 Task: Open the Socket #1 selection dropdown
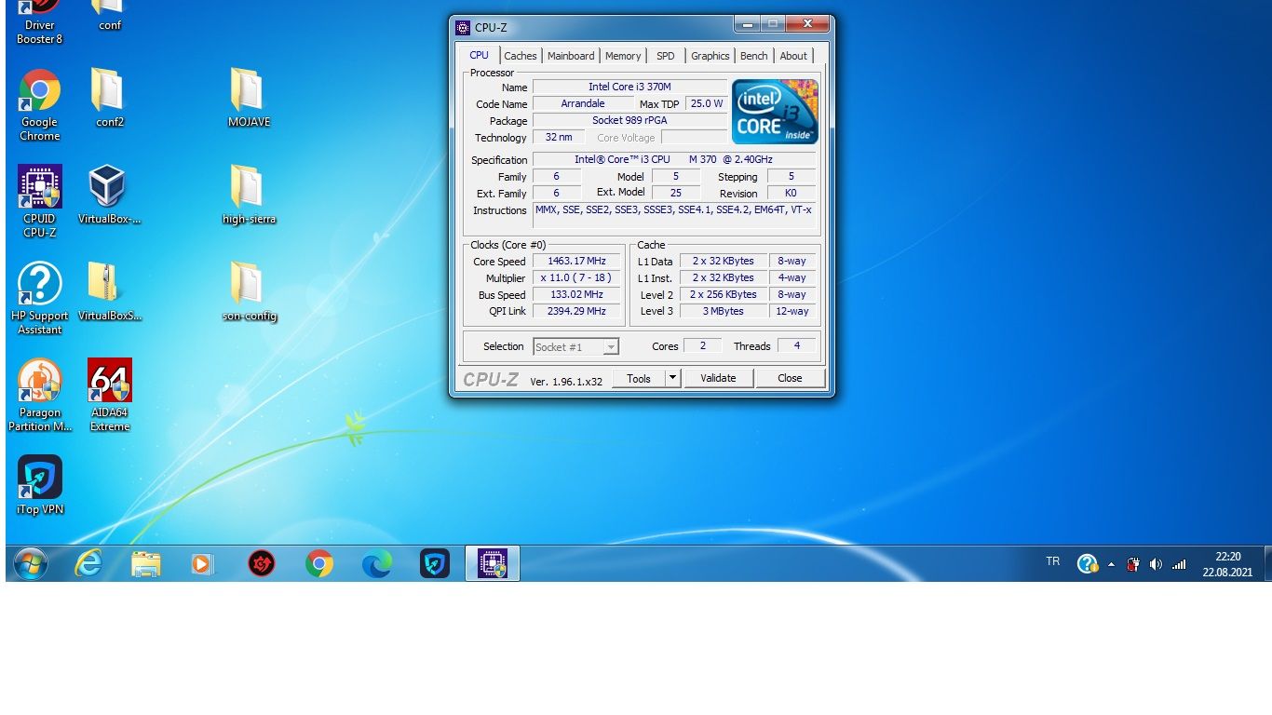[x=575, y=347]
